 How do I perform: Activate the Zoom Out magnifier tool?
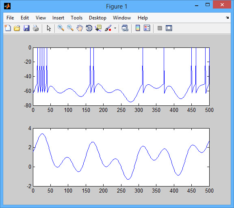click(x=70, y=28)
